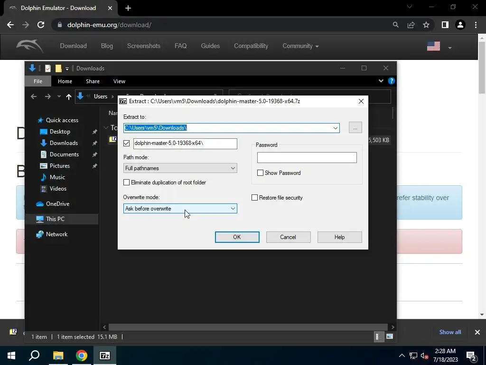Viewport: 486px width, 365px height.
Task: Click Properties icon in Explorer quick toolbar
Action: [48, 68]
